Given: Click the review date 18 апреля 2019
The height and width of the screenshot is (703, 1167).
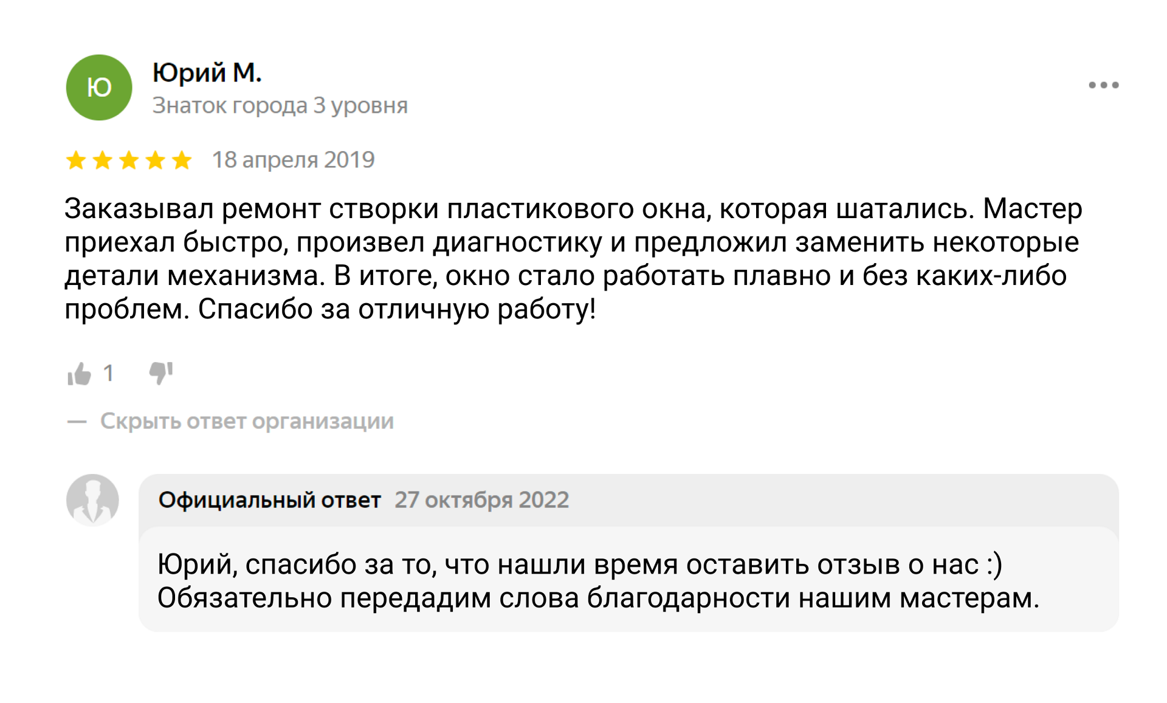Looking at the screenshot, I should tap(293, 160).
